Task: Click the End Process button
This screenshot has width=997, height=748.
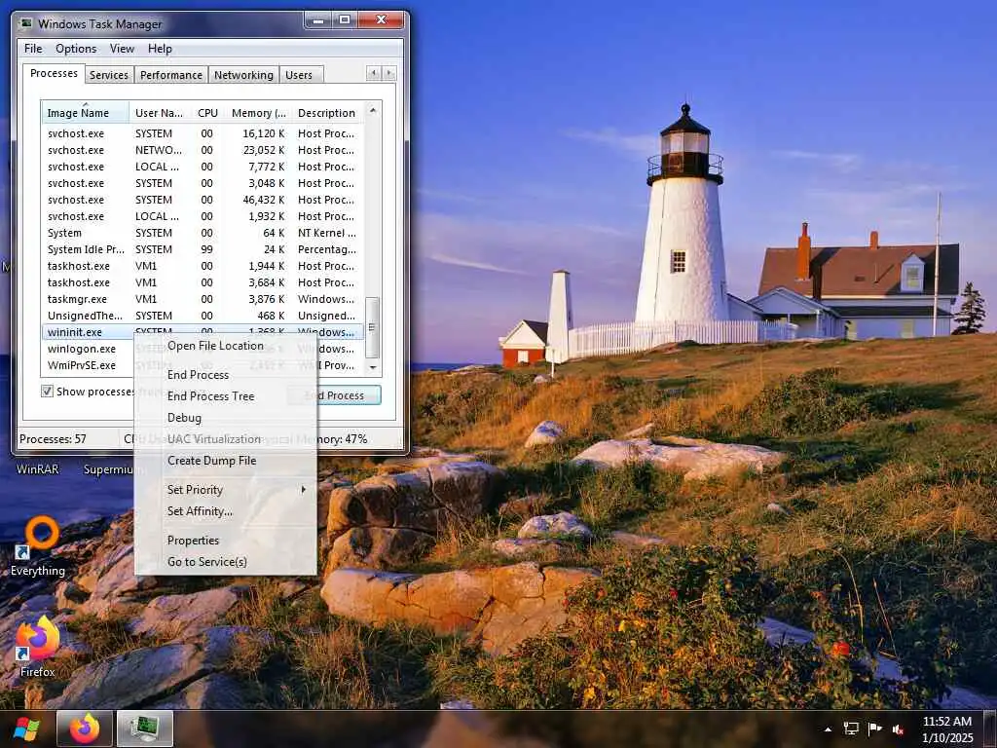Action: pyautogui.click(x=335, y=395)
